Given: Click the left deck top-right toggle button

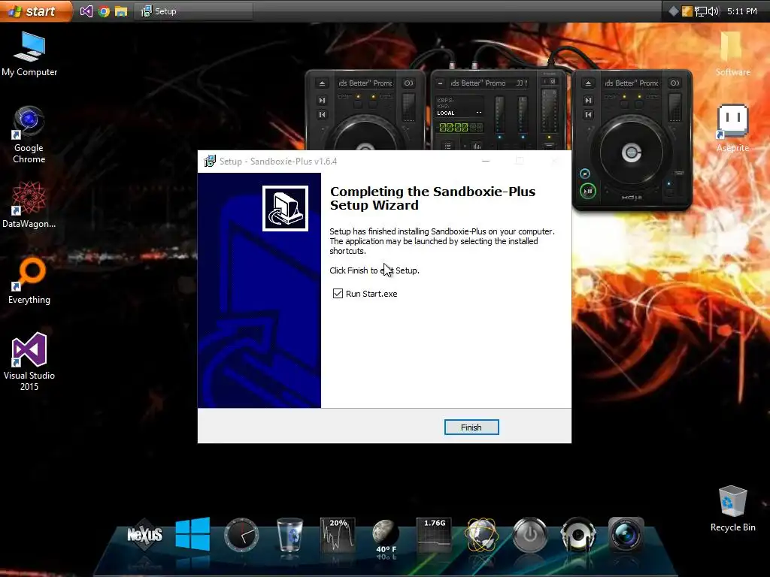Looking at the screenshot, I should [x=408, y=83].
